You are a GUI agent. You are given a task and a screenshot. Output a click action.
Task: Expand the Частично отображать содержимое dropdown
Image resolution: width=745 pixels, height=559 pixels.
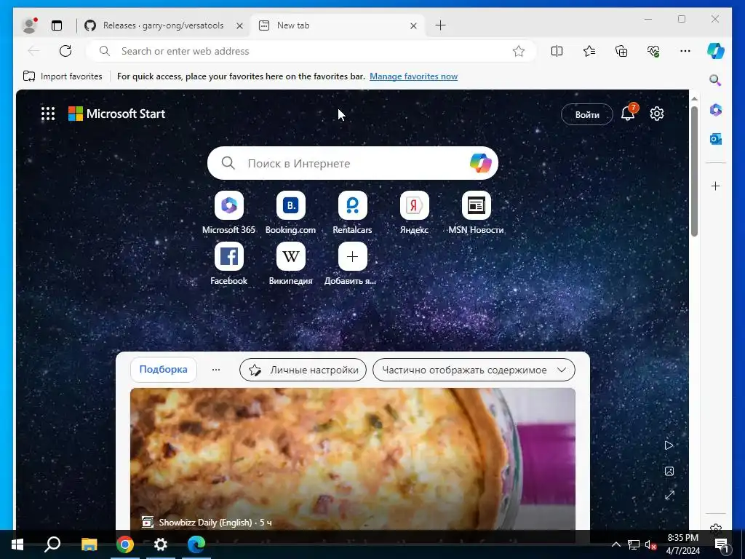click(x=474, y=370)
